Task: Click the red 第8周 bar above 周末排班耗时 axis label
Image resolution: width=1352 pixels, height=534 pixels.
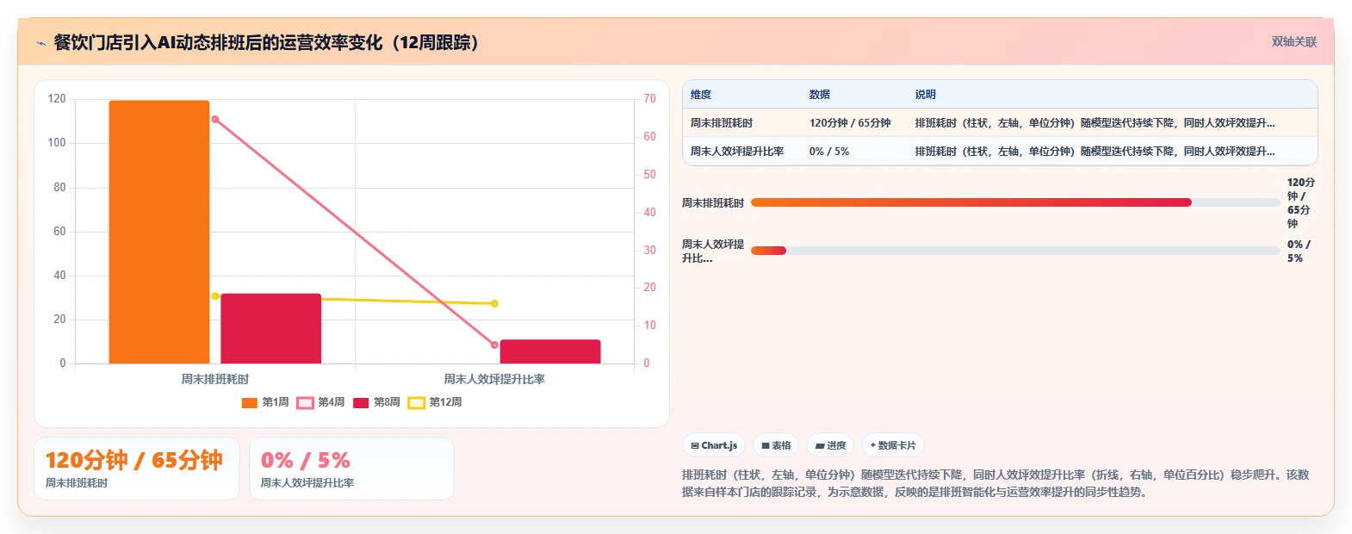Action: click(270, 328)
